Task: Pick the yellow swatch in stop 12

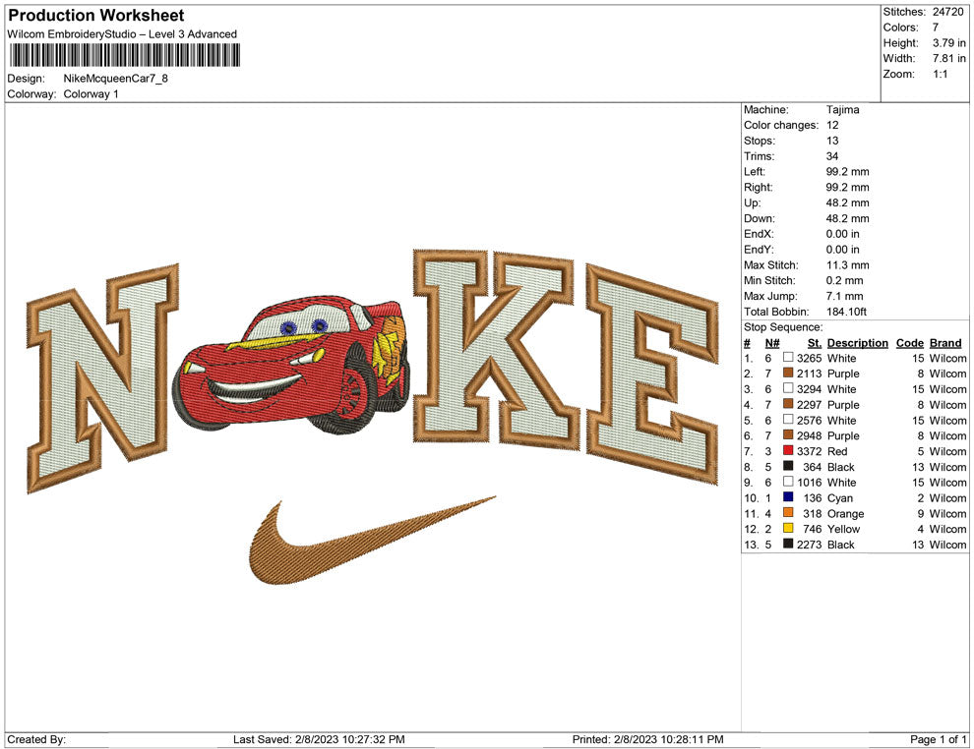Action: pos(788,529)
